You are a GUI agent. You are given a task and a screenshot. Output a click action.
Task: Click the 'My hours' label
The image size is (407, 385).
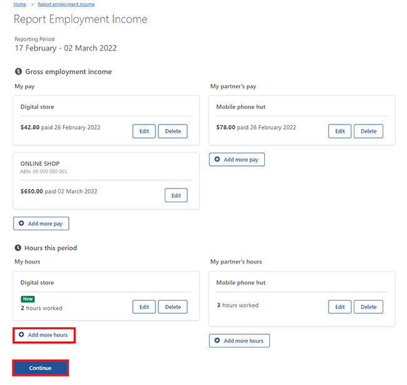tap(28, 262)
